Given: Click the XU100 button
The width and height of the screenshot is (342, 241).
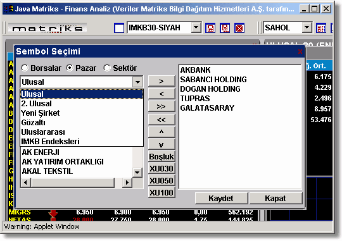Looking at the screenshot, I should coord(161,192).
